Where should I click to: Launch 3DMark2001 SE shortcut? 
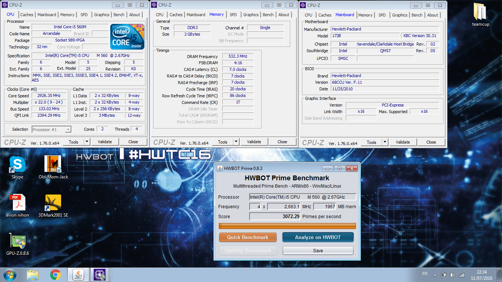pos(53,206)
